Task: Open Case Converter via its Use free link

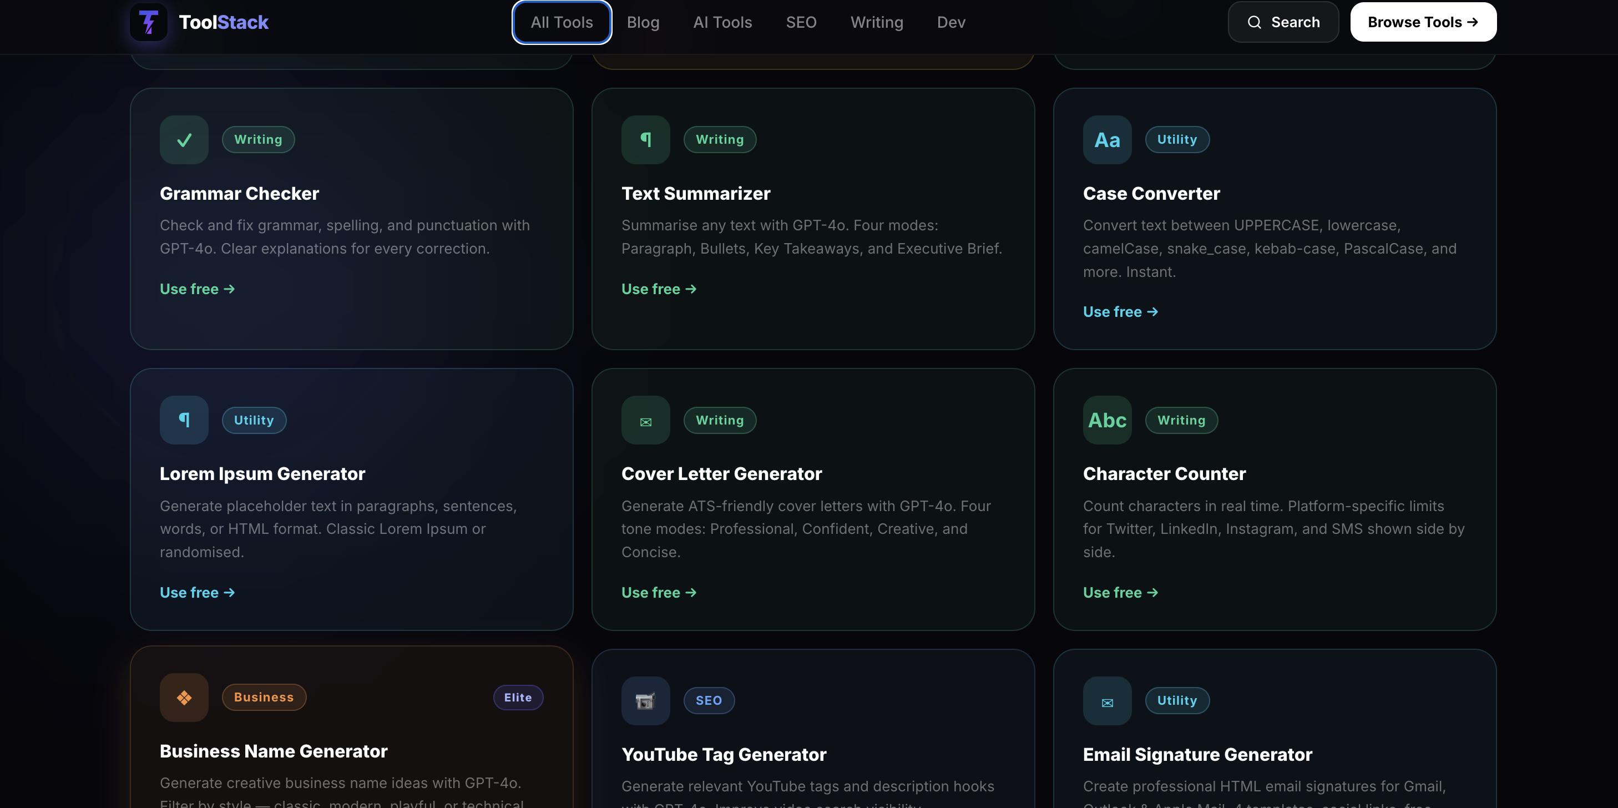Action: [1120, 311]
